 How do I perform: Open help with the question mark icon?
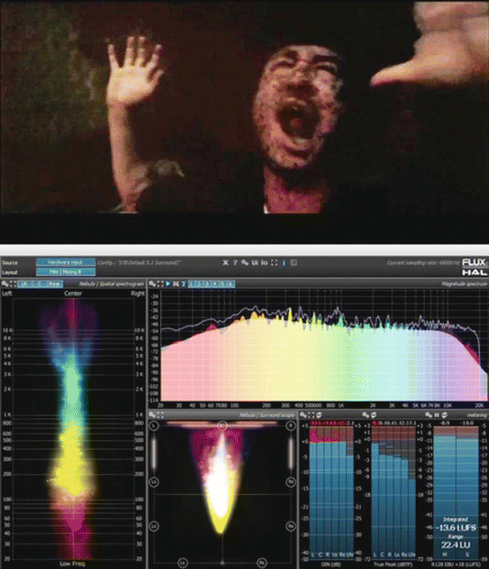pos(235,263)
